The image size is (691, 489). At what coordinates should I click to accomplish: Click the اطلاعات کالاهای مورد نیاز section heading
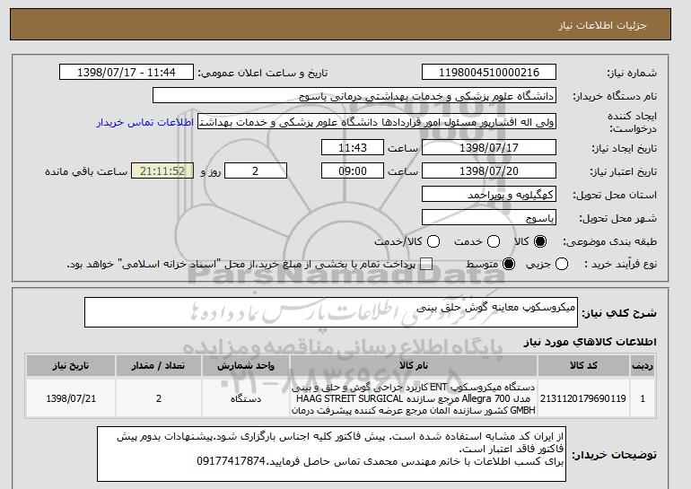pyautogui.click(x=590, y=343)
